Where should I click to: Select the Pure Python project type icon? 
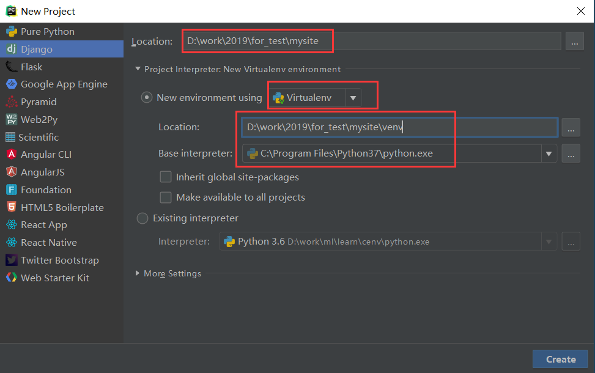tap(11, 32)
